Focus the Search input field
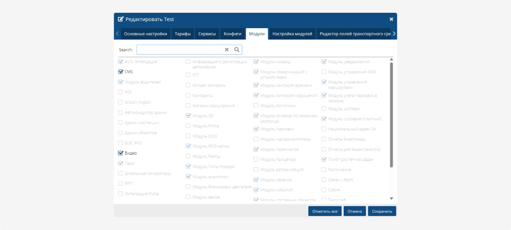 tap(180, 50)
